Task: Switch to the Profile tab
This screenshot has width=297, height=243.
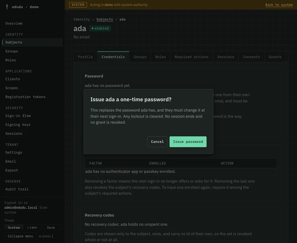Action: [x=85, y=57]
